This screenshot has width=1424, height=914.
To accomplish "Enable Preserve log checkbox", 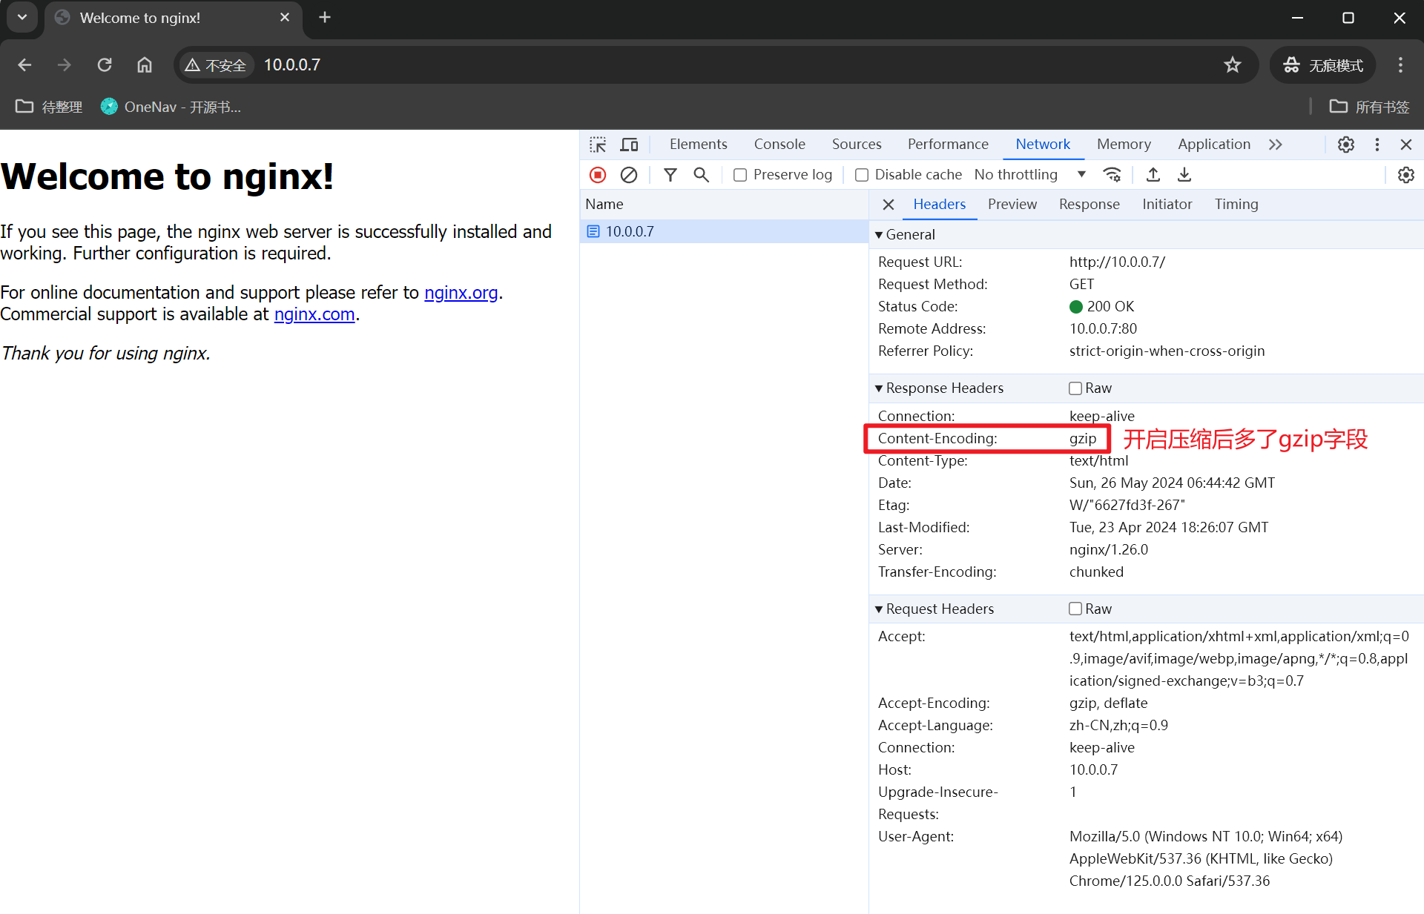I will pos(740,175).
